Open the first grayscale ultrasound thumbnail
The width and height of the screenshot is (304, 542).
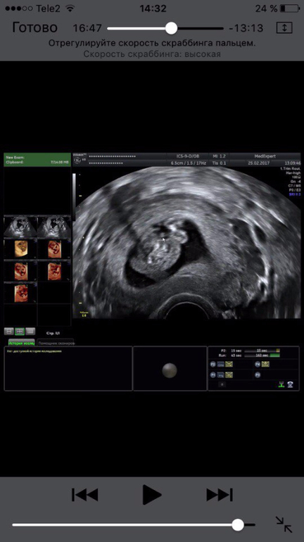pos(20,227)
